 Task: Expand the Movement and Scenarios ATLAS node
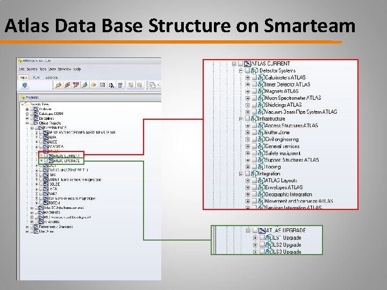(x=248, y=201)
